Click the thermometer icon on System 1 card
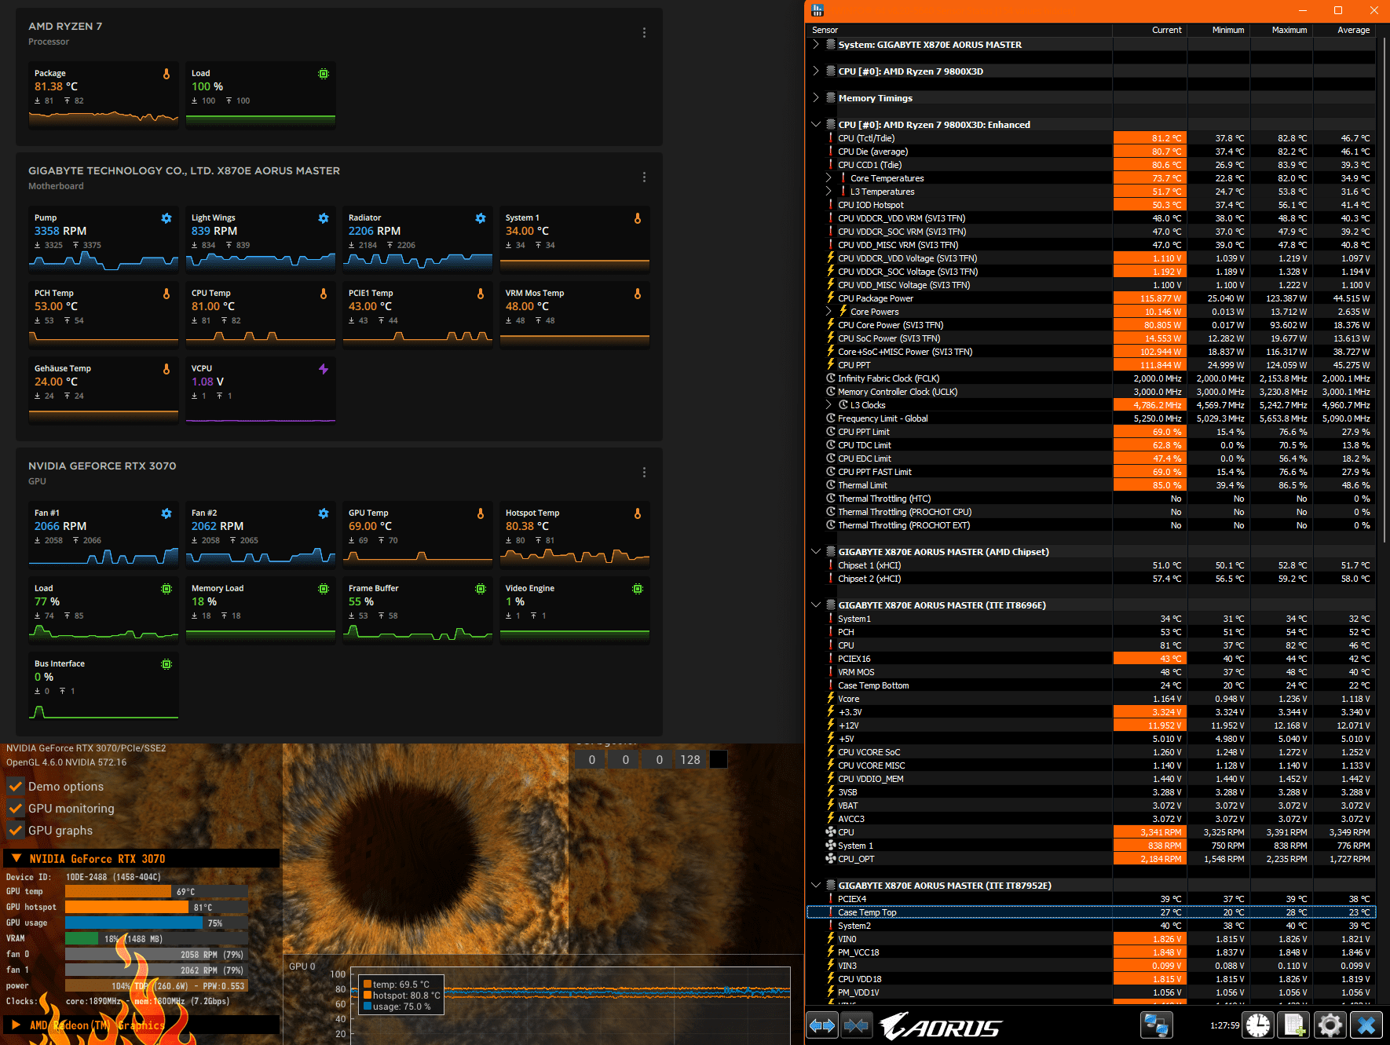Image resolution: width=1390 pixels, height=1045 pixels. [x=638, y=218]
